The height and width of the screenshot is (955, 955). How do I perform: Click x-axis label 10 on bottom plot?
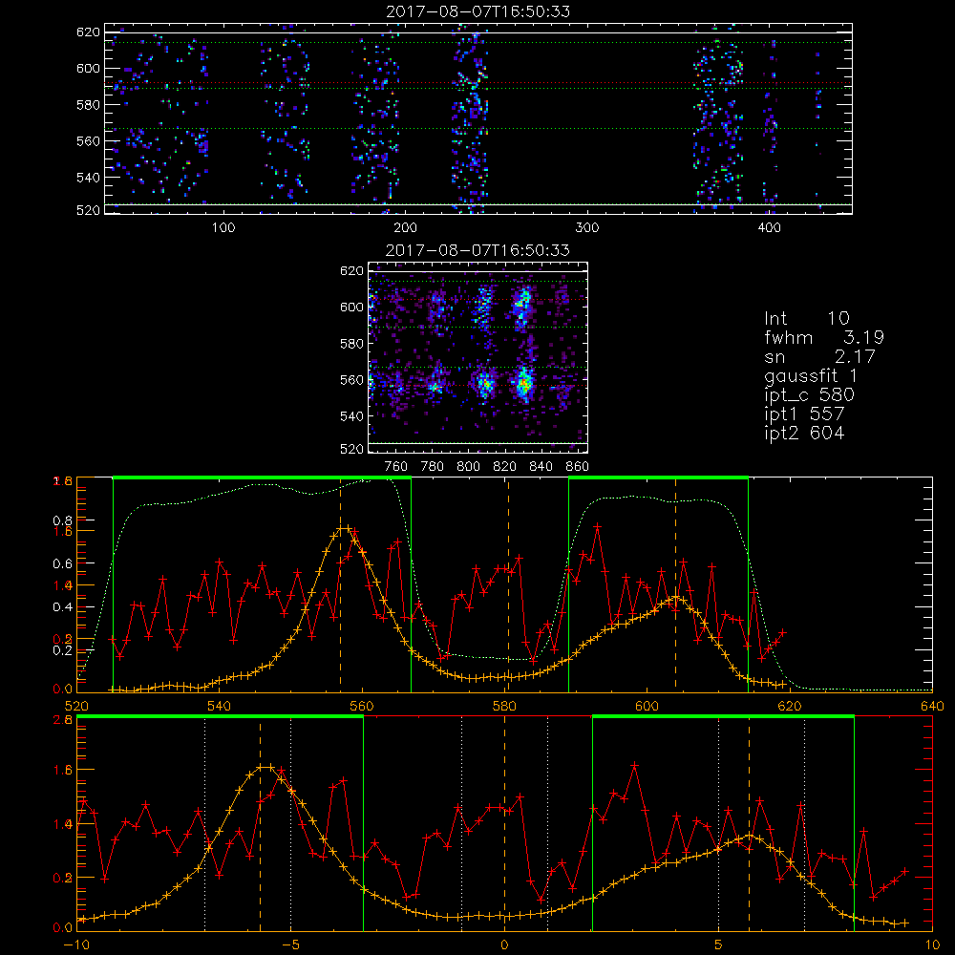pyautogui.click(x=932, y=945)
